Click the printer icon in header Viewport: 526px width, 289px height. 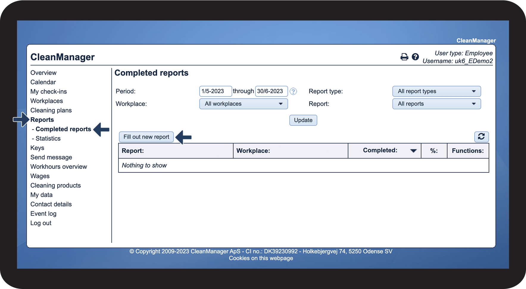[404, 57]
